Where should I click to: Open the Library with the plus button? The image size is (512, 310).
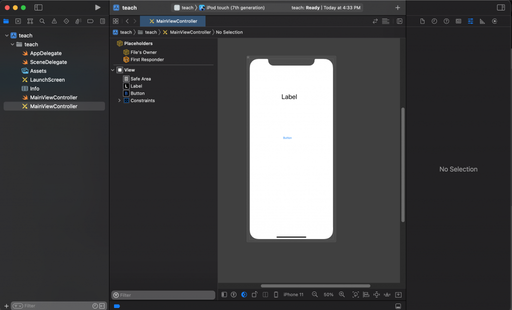(397, 7)
